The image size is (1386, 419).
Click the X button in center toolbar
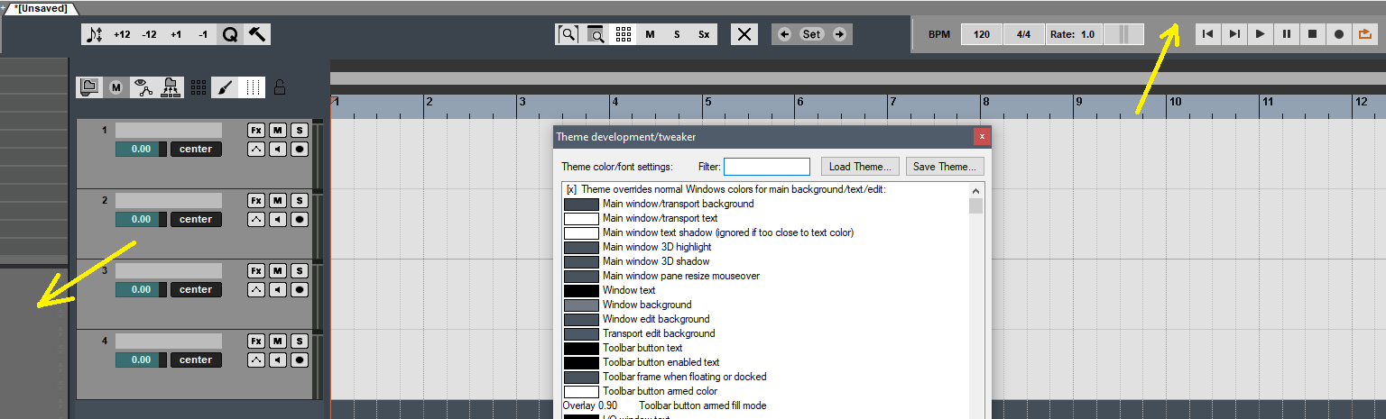(744, 34)
